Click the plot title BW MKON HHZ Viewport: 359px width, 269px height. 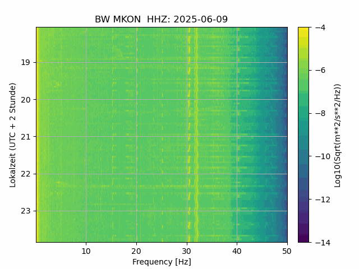point(161,20)
